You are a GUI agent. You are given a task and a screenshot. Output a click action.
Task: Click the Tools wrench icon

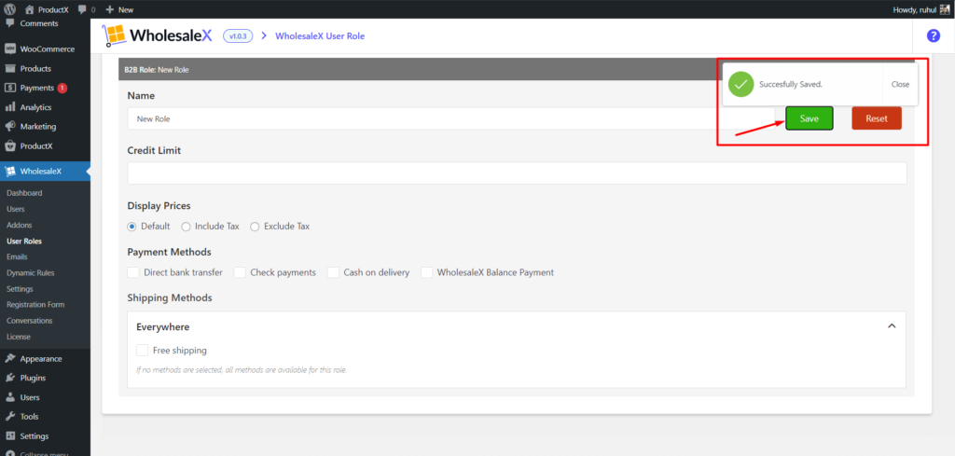(x=9, y=417)
